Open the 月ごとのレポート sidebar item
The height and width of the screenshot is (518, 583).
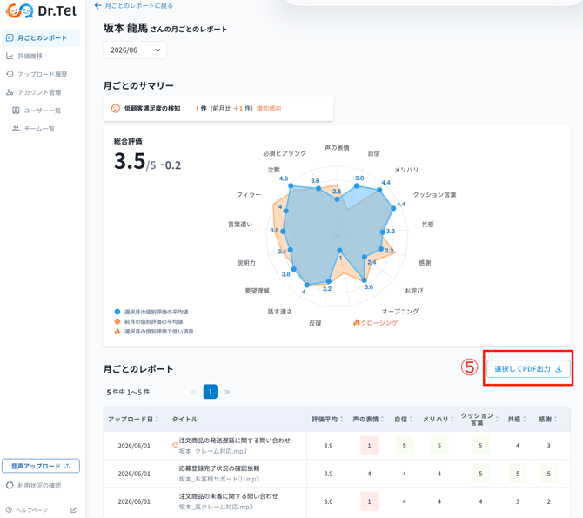pyautogui.click(x=41, y=38)
